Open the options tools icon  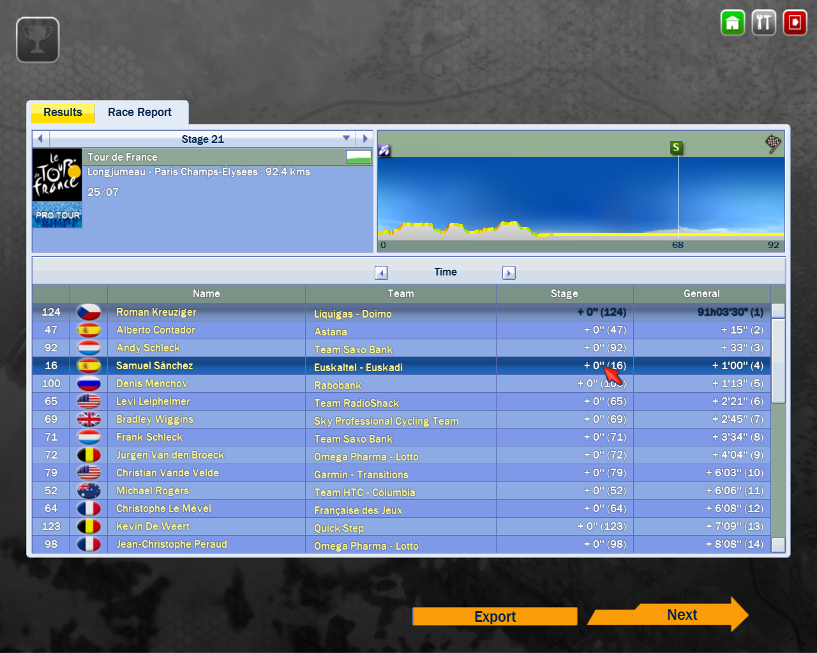[x=763, y=23]
